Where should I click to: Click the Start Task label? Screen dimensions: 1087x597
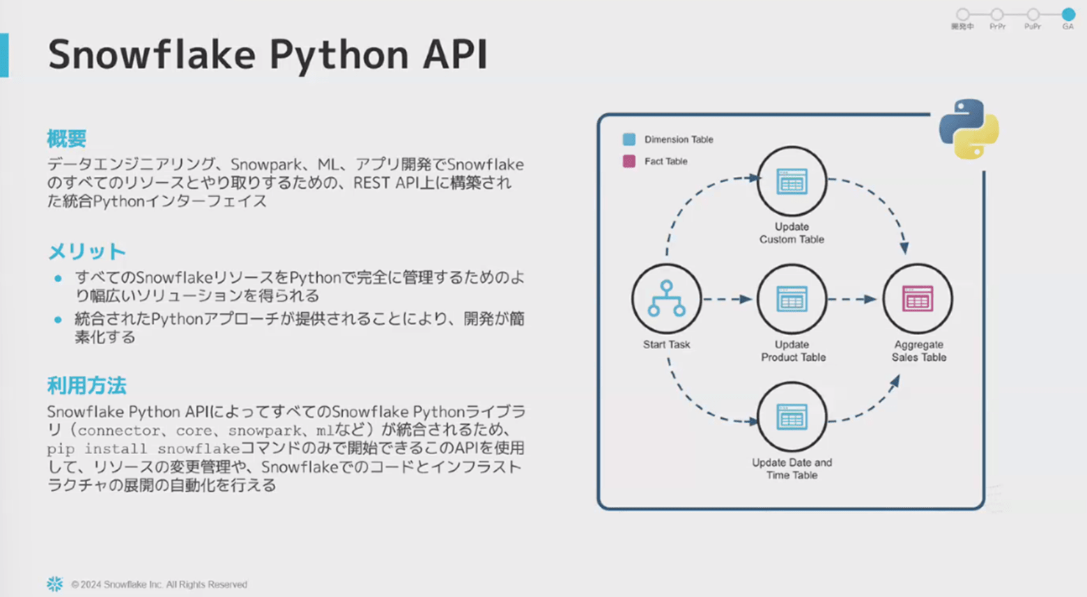point(666,344)
